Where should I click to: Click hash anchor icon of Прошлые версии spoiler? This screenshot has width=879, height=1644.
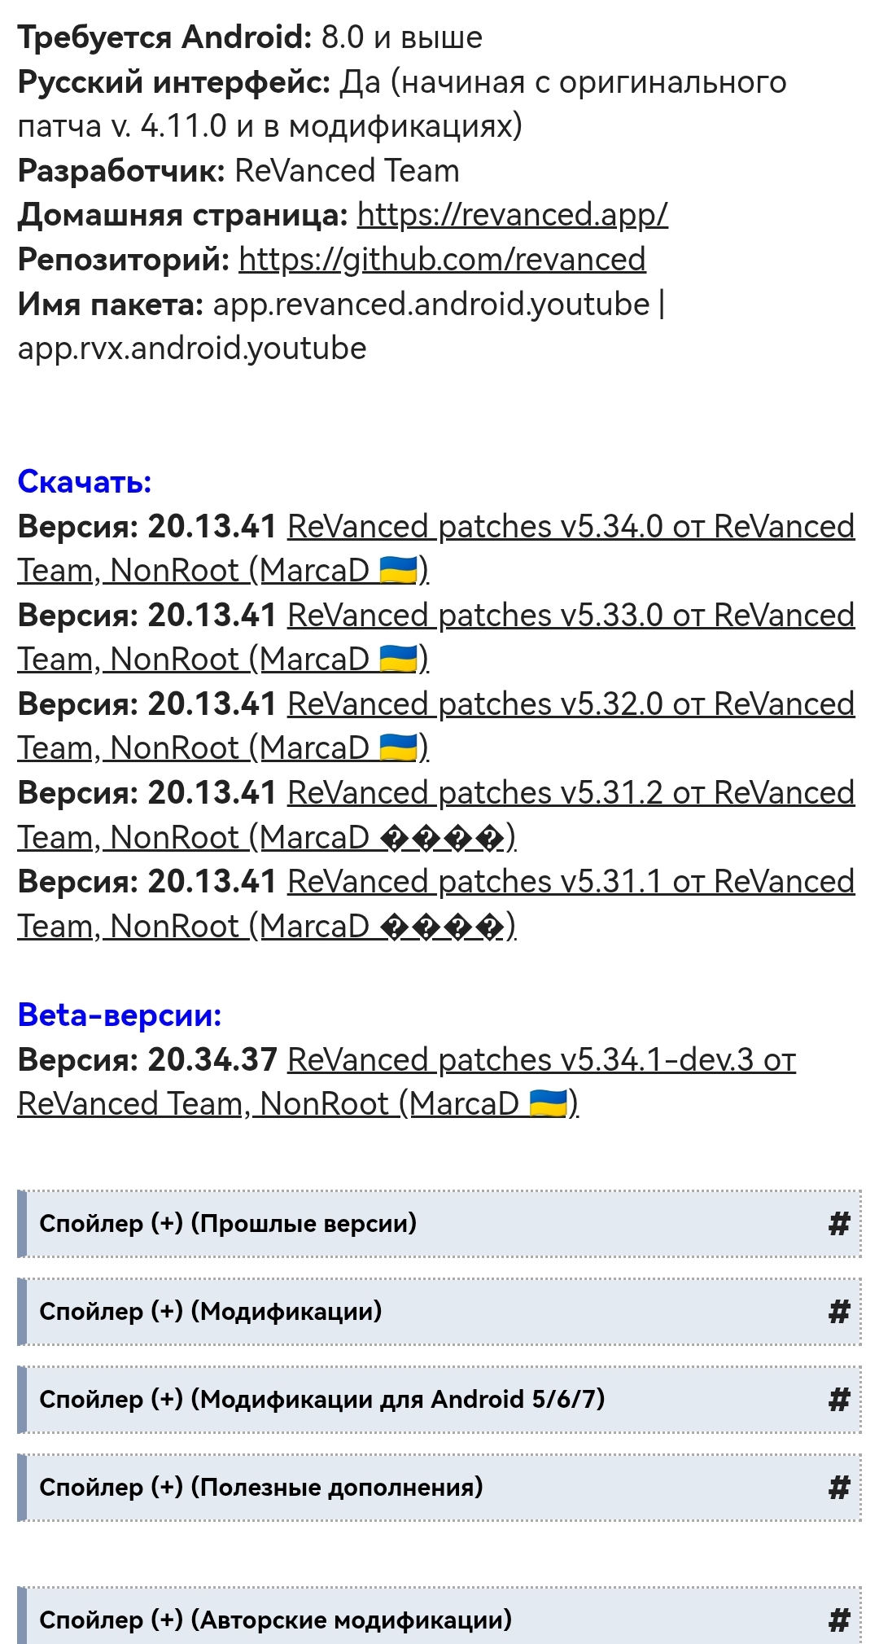[x=839, y=1223]
